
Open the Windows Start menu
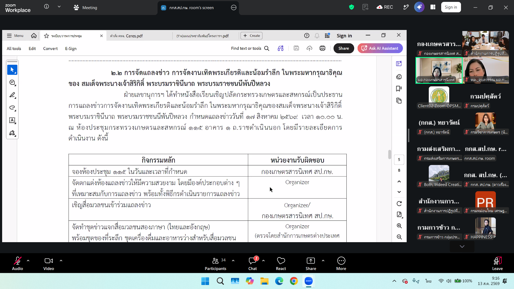pyautogui.click(x=205, y=281)
